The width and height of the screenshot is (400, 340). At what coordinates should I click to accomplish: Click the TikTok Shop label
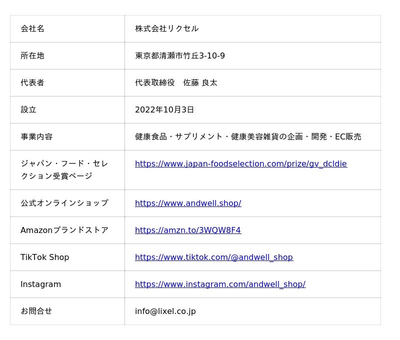(44, 257)
